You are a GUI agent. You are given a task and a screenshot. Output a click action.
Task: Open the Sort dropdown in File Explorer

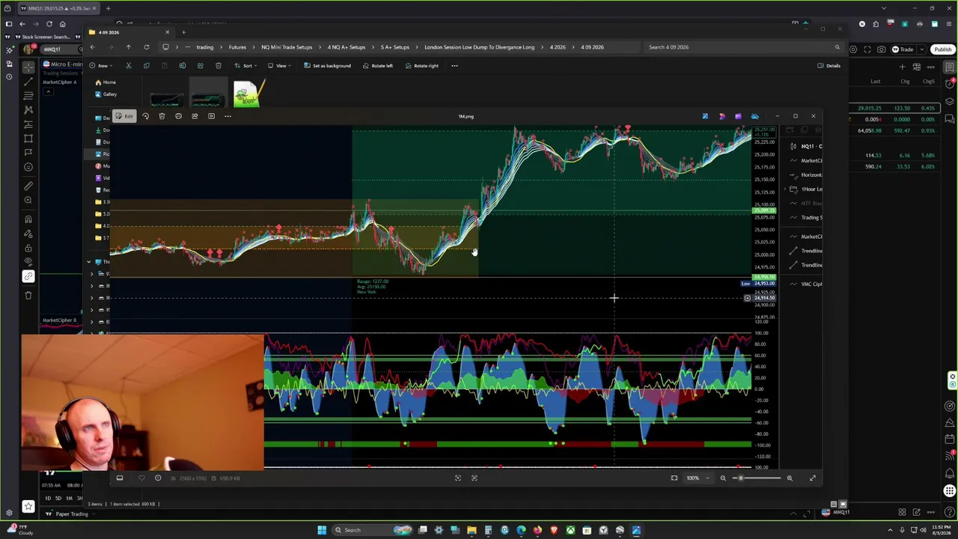[245, 66]
